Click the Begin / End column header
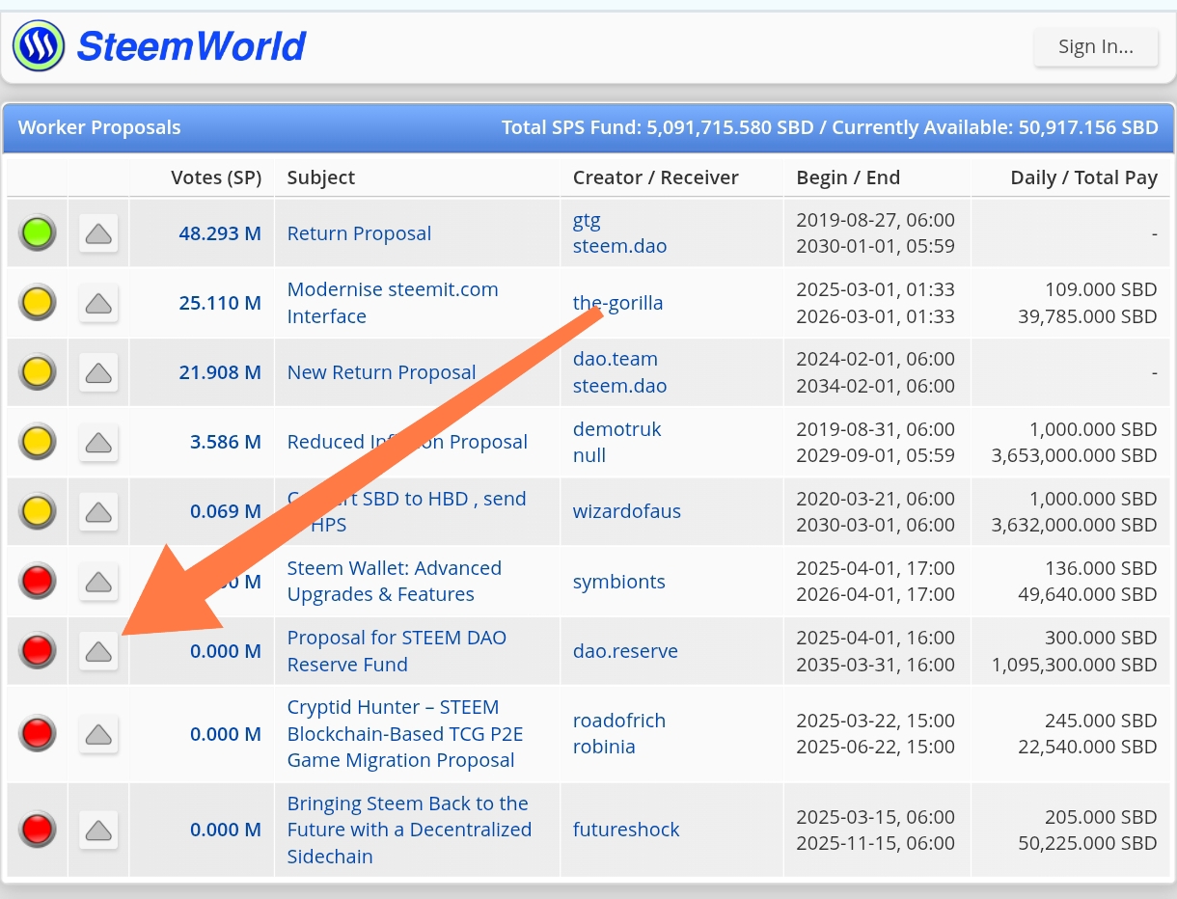Screen dimensions: 1177x899 (x=848, y=177)
